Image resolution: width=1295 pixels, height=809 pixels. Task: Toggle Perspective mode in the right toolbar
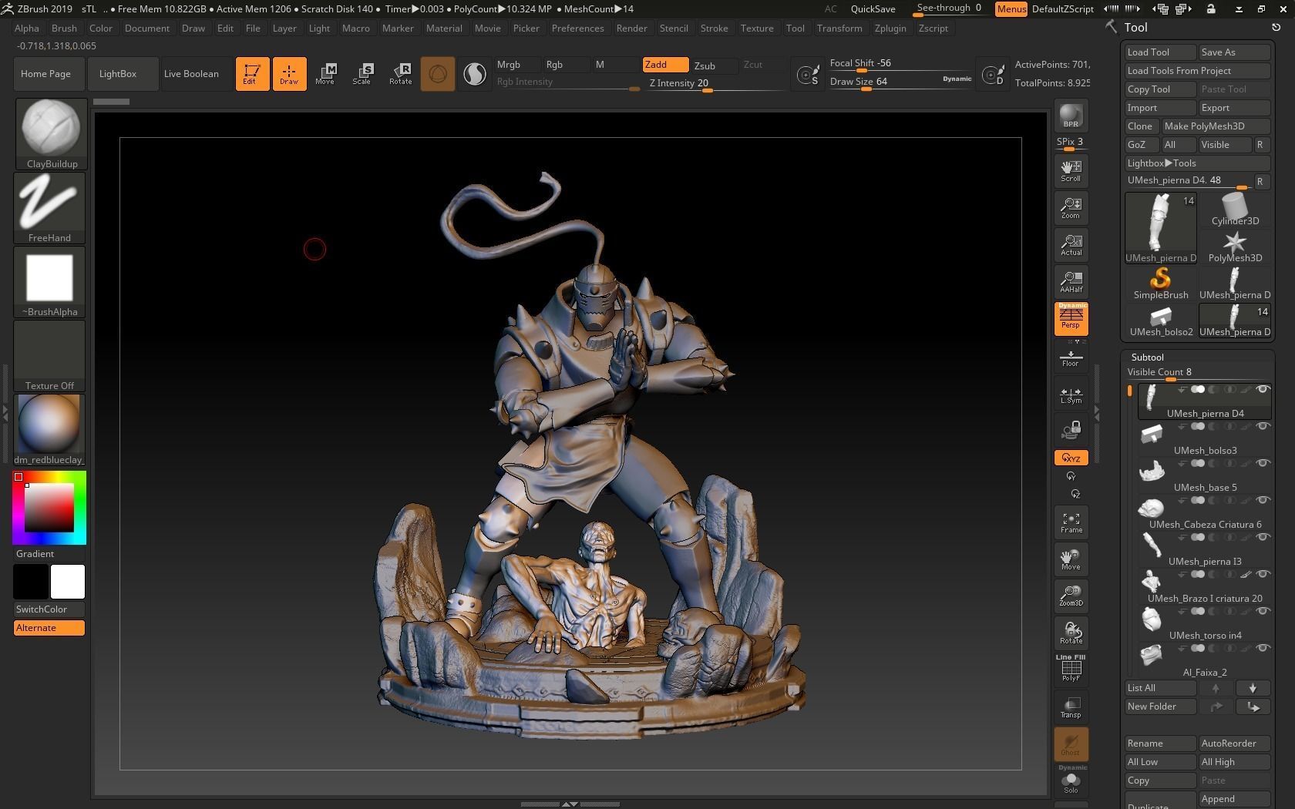click(x=1071, y=318)
